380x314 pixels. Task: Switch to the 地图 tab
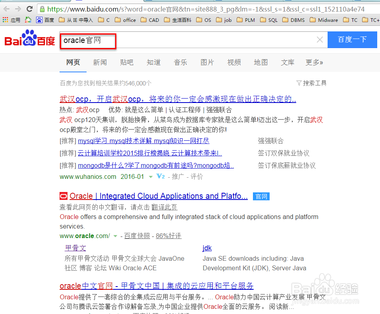pyautogui.click(x=261, y=62)
